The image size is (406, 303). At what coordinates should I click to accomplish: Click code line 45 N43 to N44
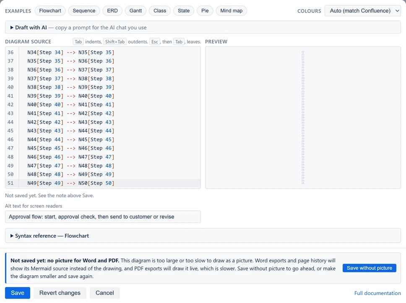pyautogui.click(x=71, y=131)
